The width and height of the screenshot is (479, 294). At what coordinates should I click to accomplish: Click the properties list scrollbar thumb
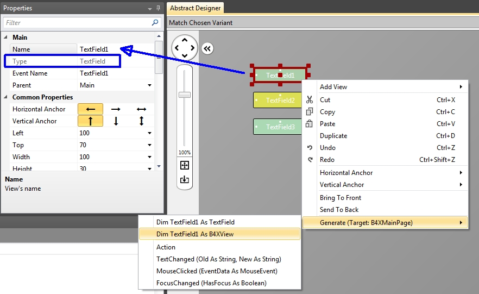click(x=159, y=58)
